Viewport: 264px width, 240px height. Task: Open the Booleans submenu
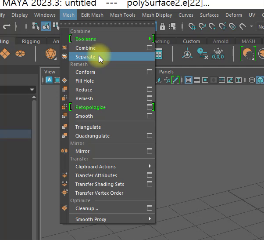click(112, 39)
